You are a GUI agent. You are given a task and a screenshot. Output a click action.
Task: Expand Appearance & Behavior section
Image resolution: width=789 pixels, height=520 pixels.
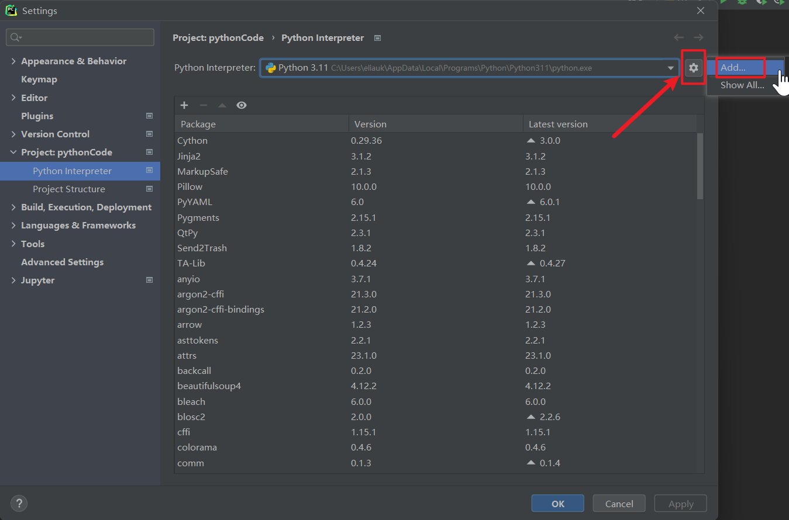pyautogui.click(x=13, y=61)
